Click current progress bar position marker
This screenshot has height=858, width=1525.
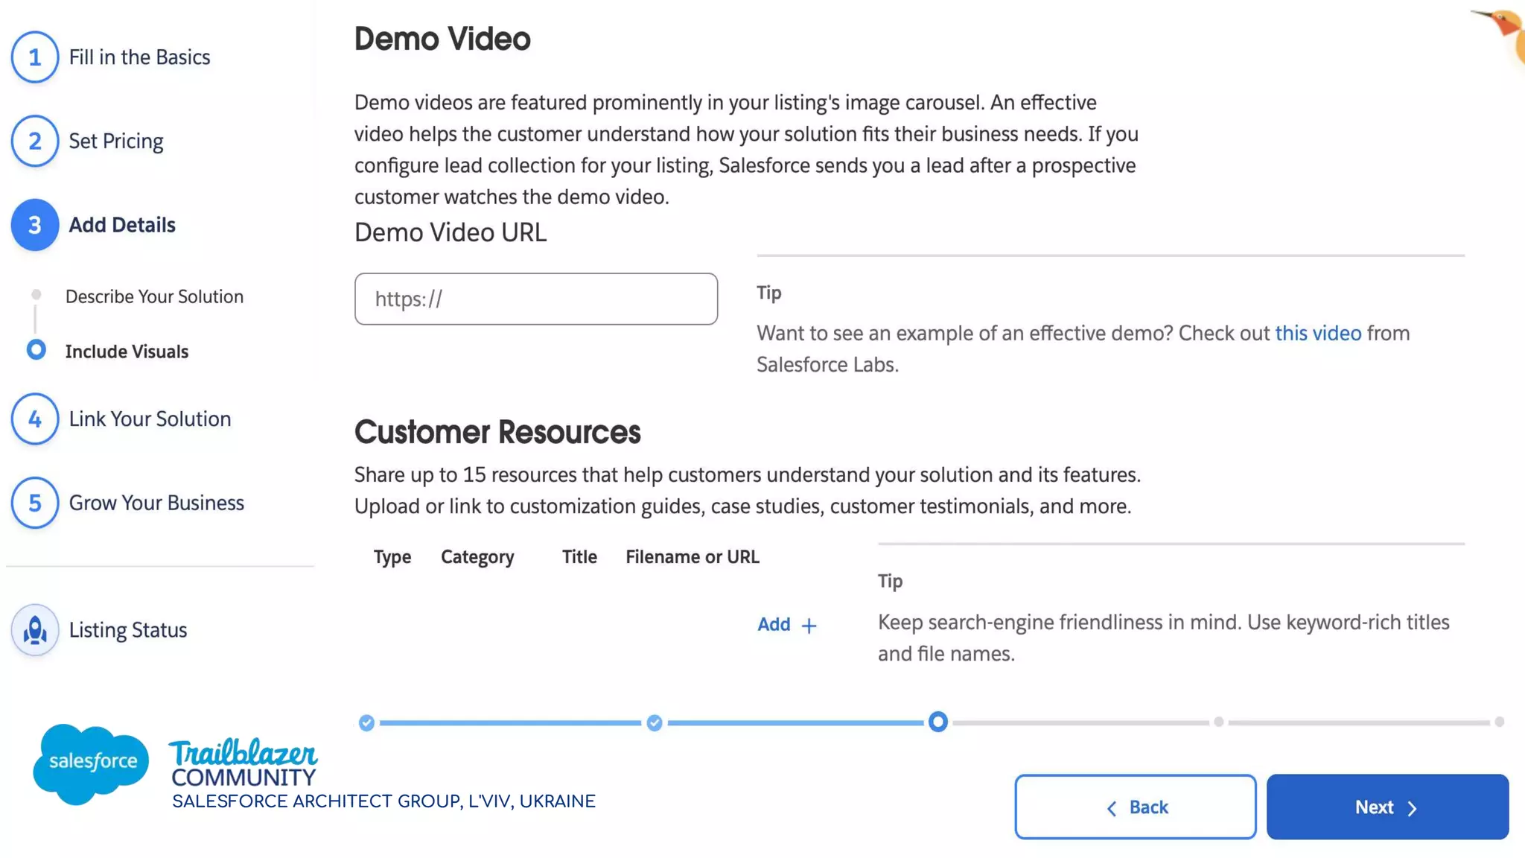[938, 722]
